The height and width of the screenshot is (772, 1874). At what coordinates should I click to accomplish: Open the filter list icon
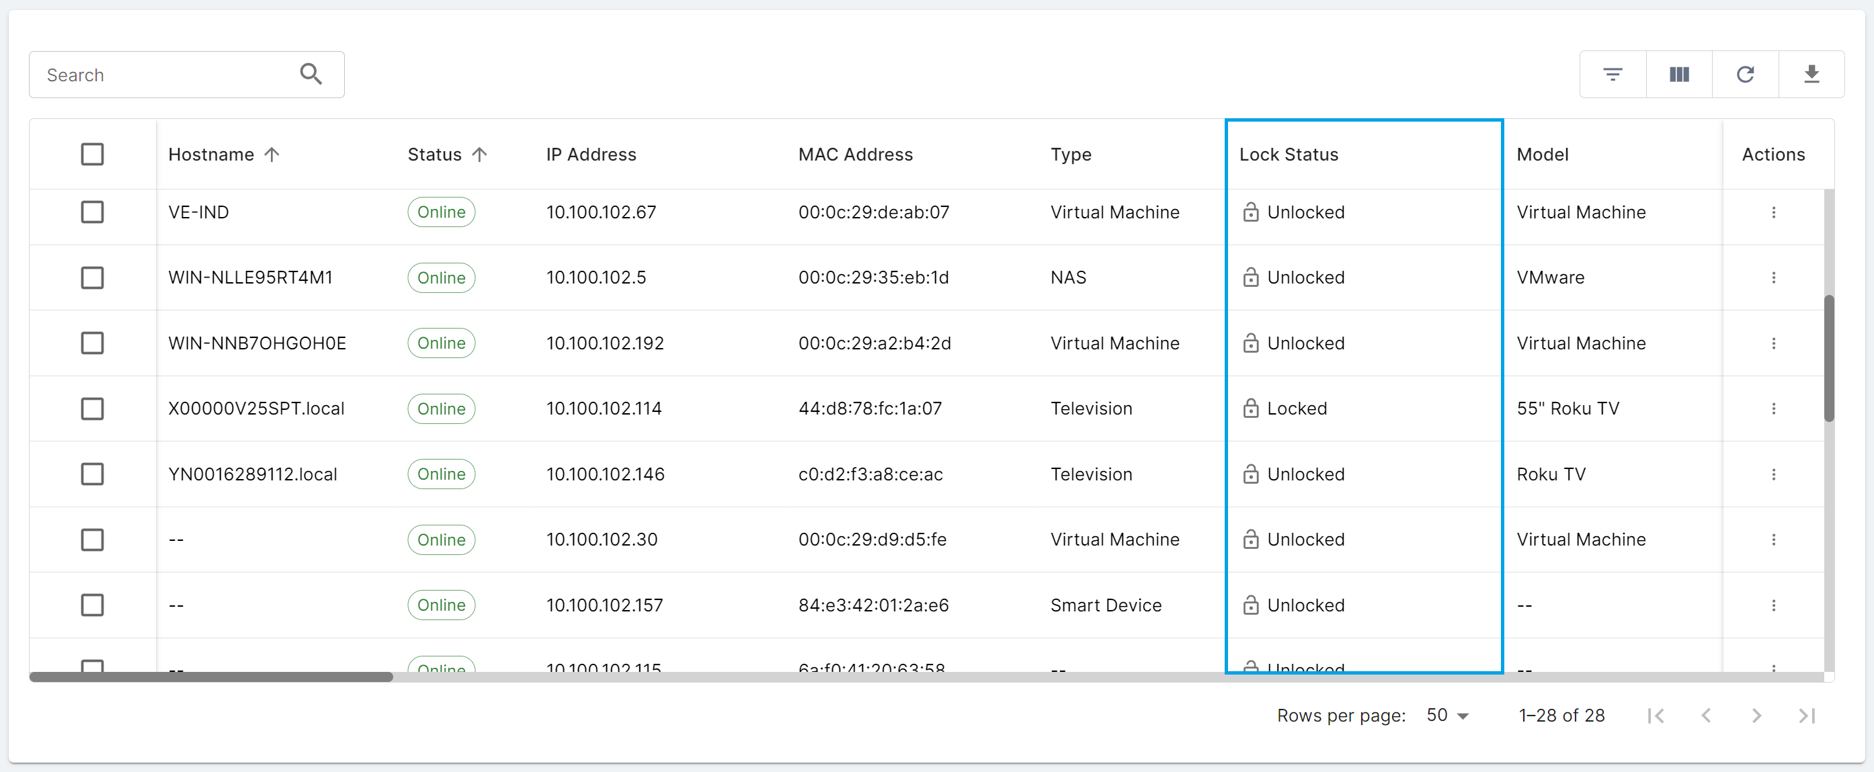(x=1612, y=74)
